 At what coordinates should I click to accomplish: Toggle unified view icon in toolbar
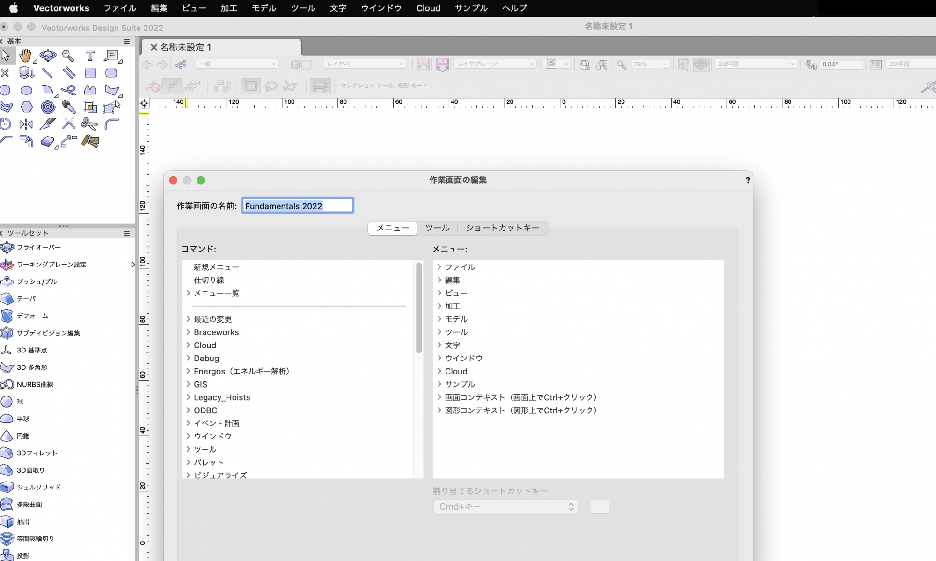[701, 64]
